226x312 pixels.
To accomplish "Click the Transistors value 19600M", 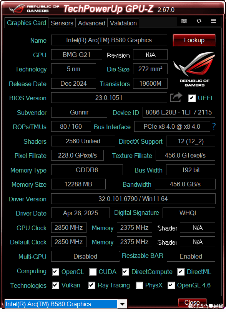I will tap(150, 84).
